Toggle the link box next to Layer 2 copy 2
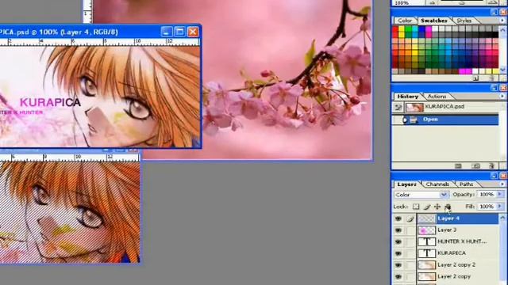Viewport: 508px width, 285px height. coord(410,265)
